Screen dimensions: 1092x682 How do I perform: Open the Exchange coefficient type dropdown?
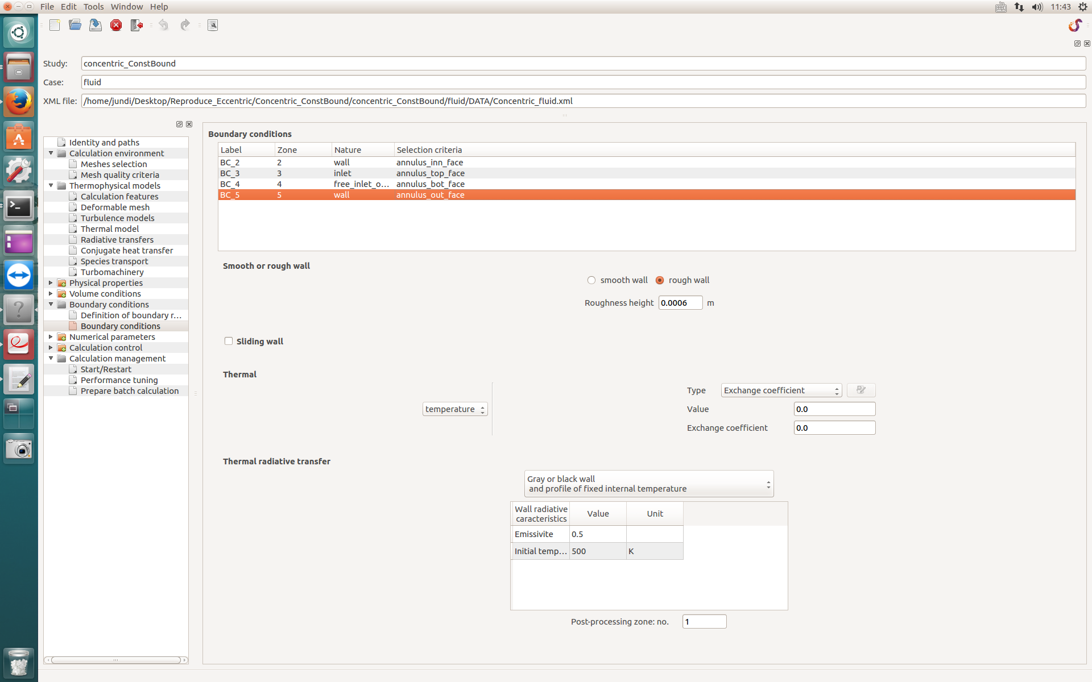(x=781, y=390)
